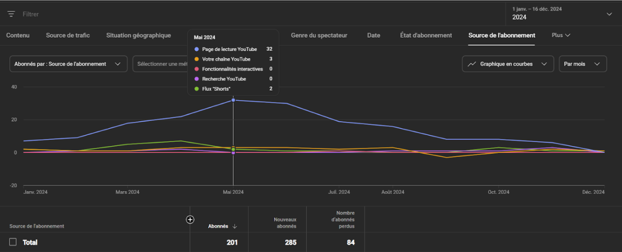Open the Sélectionner une métrique dropdown

pyautogui.click(x=160, y=64)
